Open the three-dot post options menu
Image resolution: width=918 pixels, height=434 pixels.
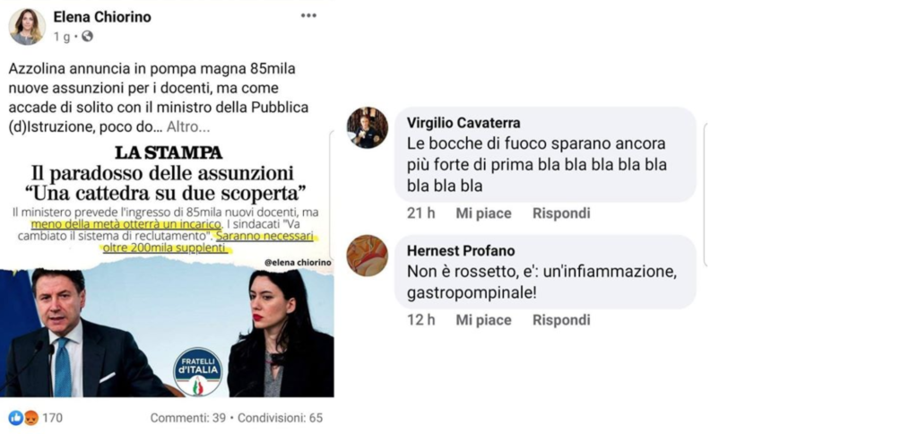[308, 16]
